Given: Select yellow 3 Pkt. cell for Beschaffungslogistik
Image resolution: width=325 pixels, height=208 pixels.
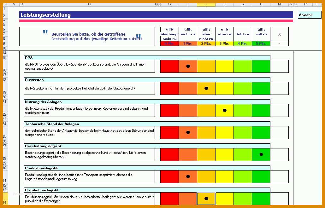Looking at the screenshot, I should [x=224, y=155].
